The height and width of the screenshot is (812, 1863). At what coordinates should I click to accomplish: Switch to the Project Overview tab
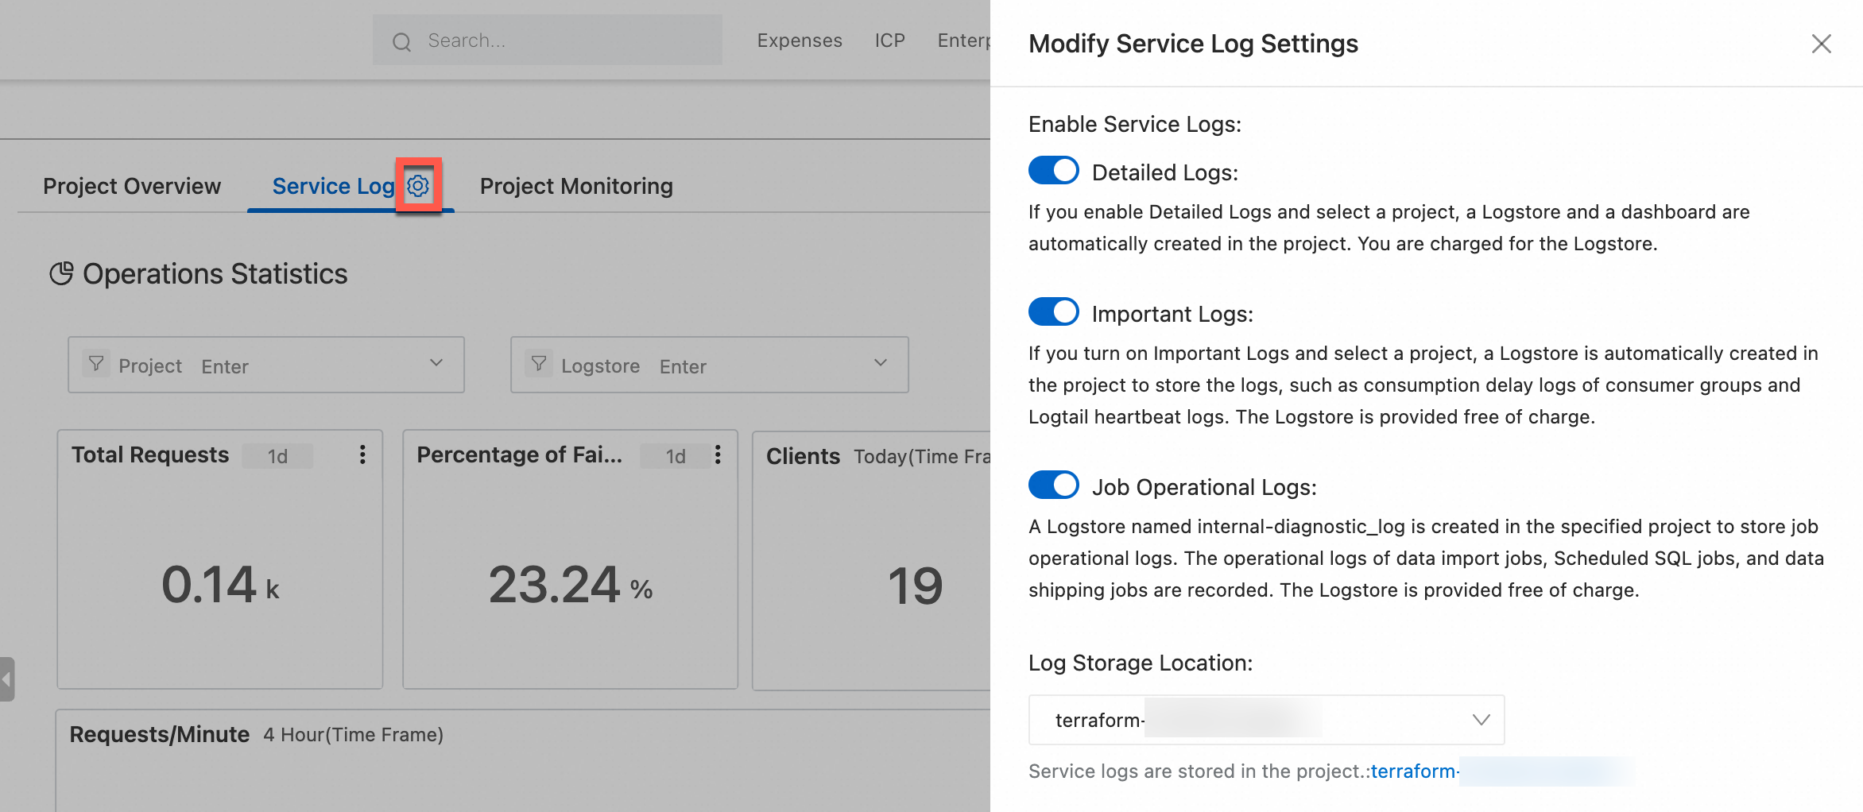(x=132, y=186)
